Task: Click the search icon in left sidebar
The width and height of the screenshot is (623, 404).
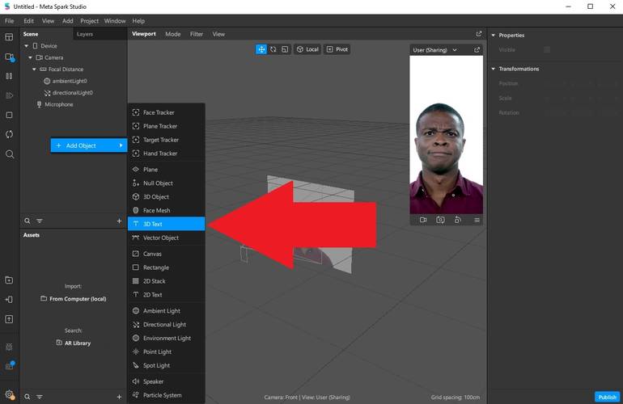Action: coord(10,154)
